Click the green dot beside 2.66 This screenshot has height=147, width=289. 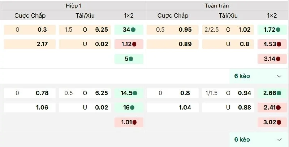click(278, 93)
